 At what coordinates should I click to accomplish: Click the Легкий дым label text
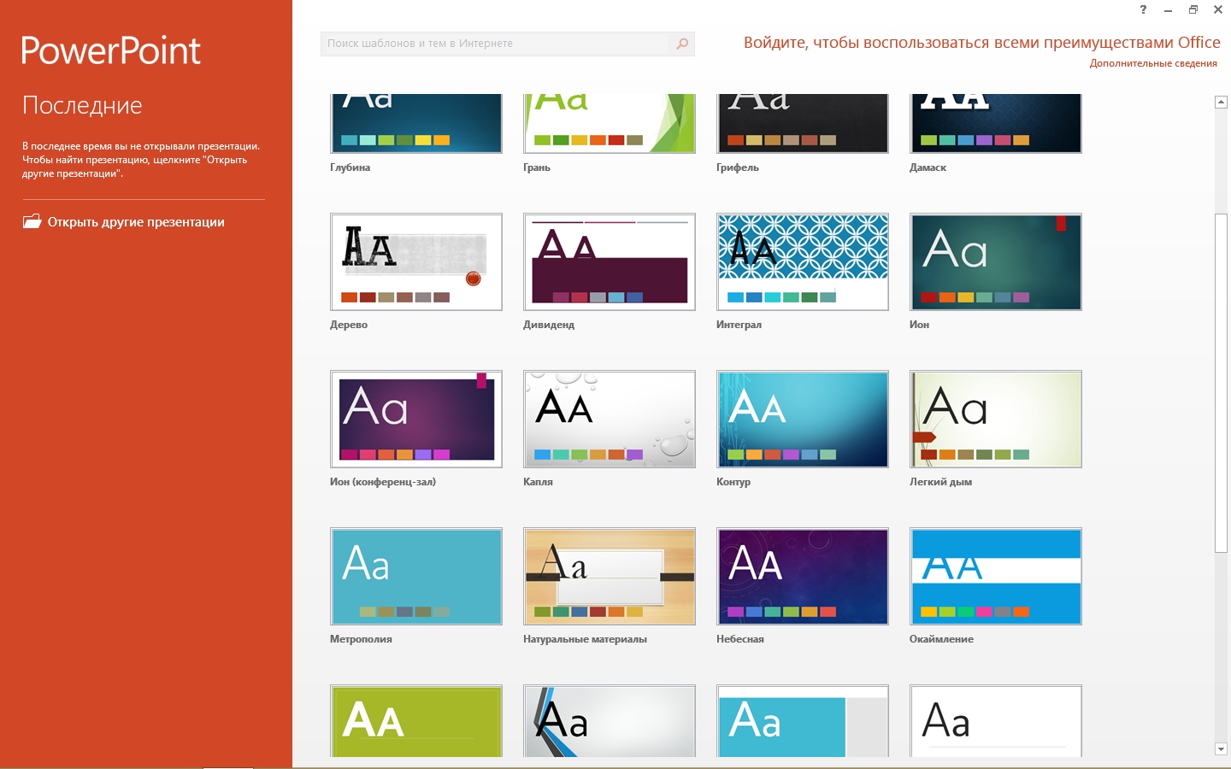pos(940,482)
